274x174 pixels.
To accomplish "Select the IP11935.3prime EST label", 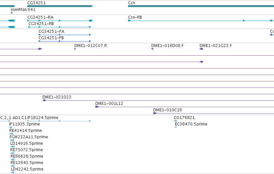I will point(24,124).
